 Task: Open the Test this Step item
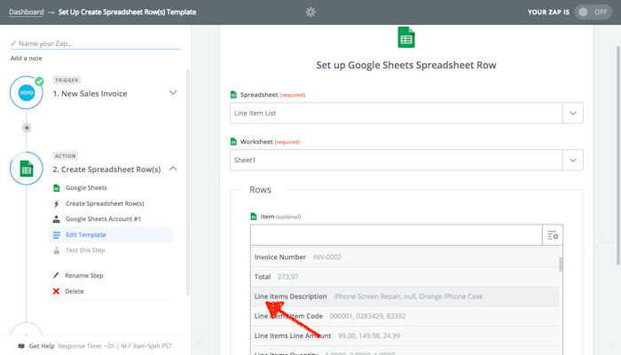click(x=85, y=250)
